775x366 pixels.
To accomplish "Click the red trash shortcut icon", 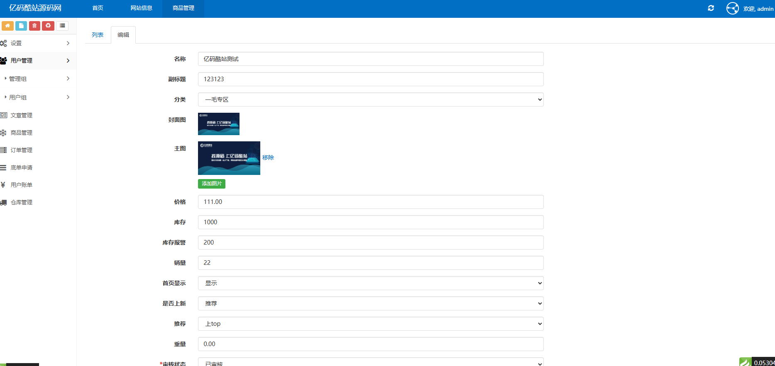I will click(x=34, y=26).
